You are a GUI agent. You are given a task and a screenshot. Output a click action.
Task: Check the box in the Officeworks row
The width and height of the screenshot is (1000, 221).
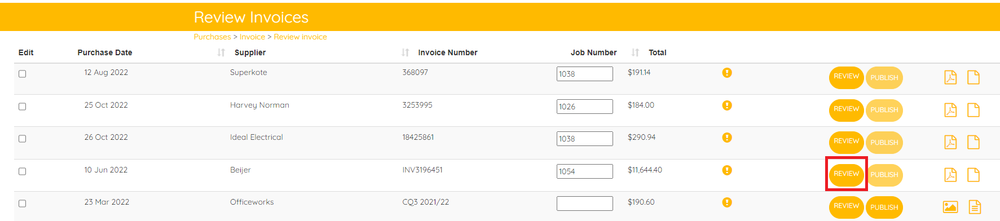coord(23,204)
